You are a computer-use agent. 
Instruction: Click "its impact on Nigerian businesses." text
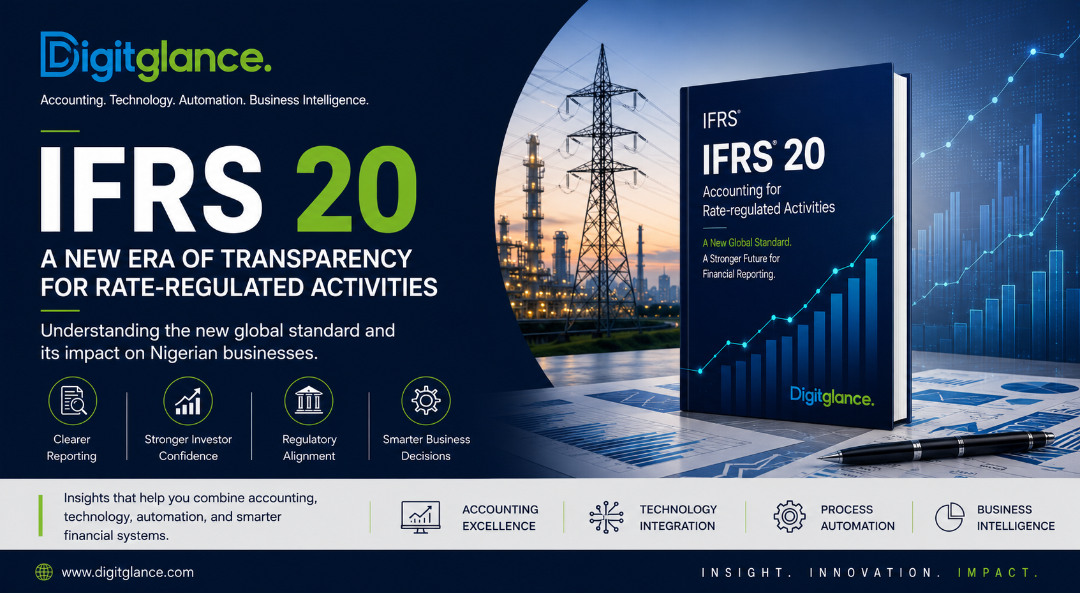(179, 353)
